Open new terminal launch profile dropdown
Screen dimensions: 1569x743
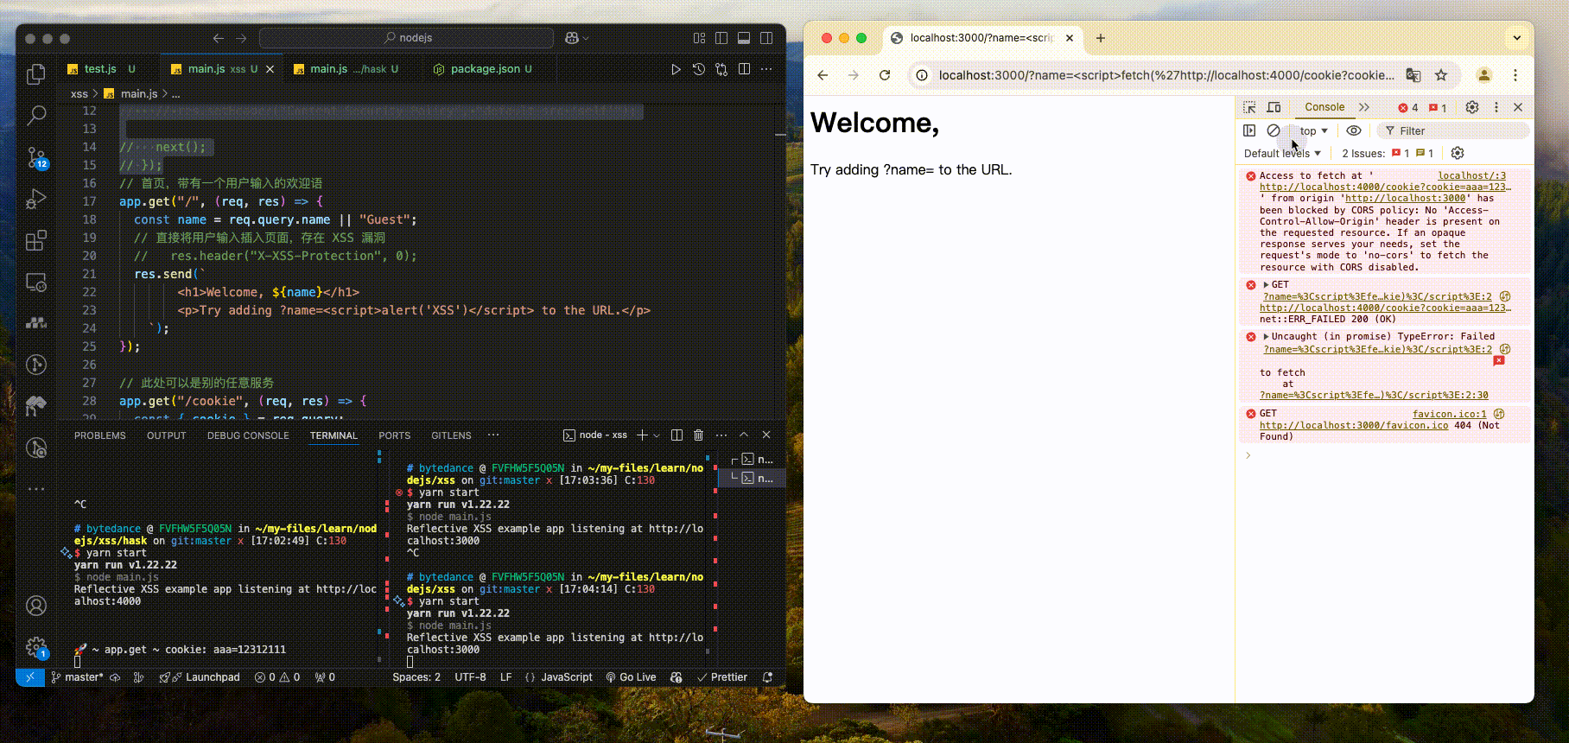coord(657,435)
